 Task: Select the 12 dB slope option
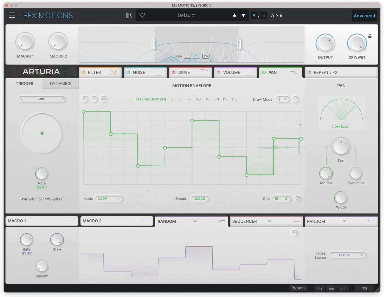[196, 56]
